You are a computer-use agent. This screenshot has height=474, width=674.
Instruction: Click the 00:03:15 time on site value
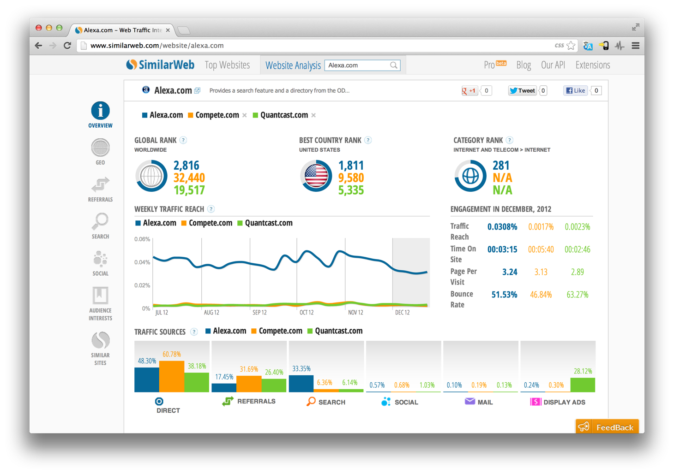[x=502, y=249]
